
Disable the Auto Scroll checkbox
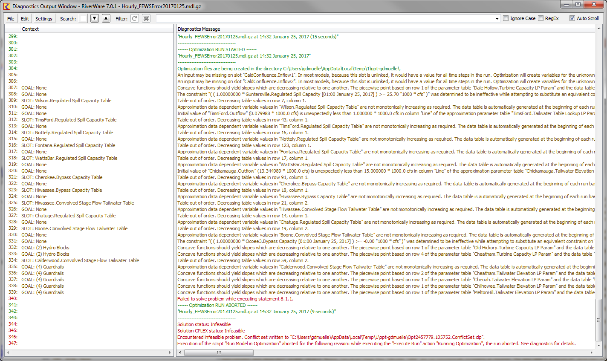[572, 18]
